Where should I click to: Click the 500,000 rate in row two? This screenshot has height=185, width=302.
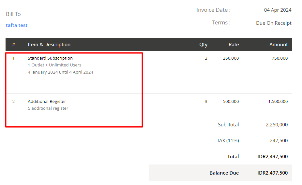point(231,102)
